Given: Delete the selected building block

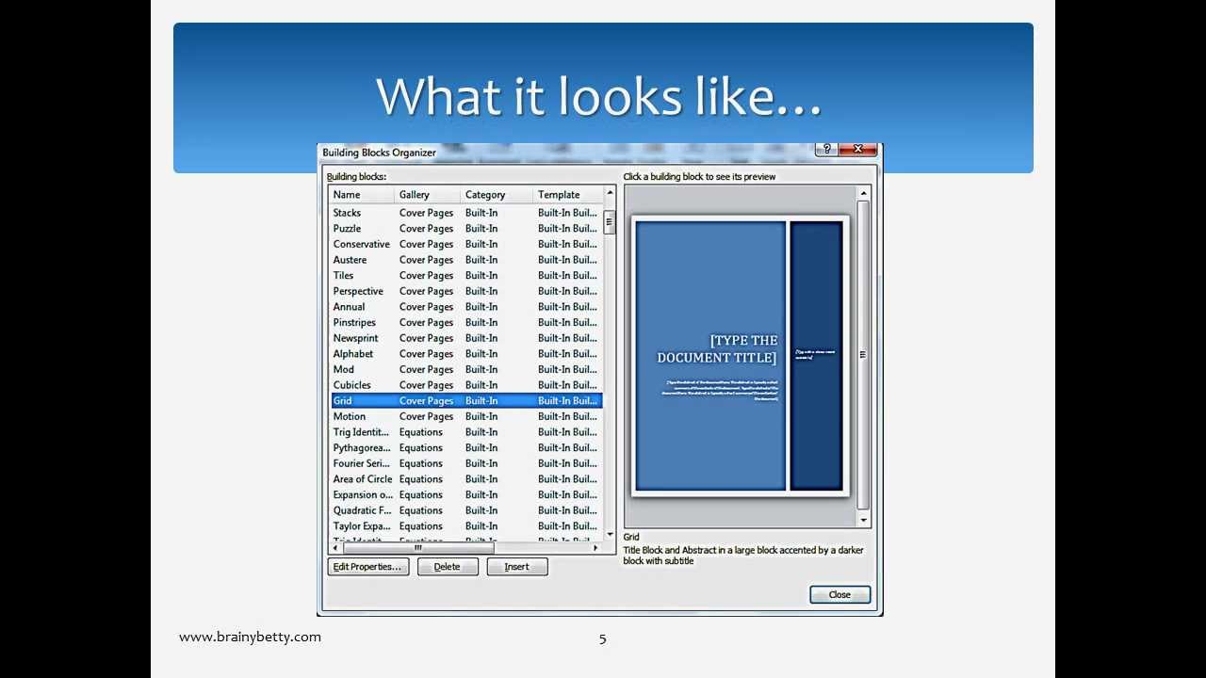Looking at the screenshot, I should click(448, 567).
